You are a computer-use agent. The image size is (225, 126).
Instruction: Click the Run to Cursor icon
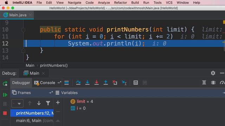(124, 83)
